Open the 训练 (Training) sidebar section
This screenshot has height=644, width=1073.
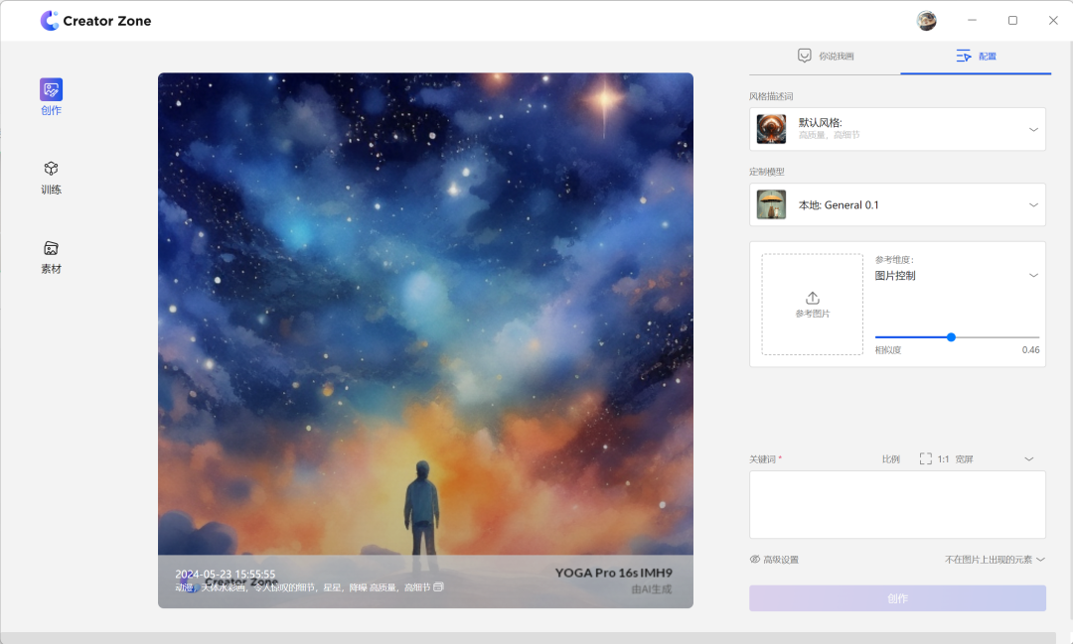[x=52, y=178]
